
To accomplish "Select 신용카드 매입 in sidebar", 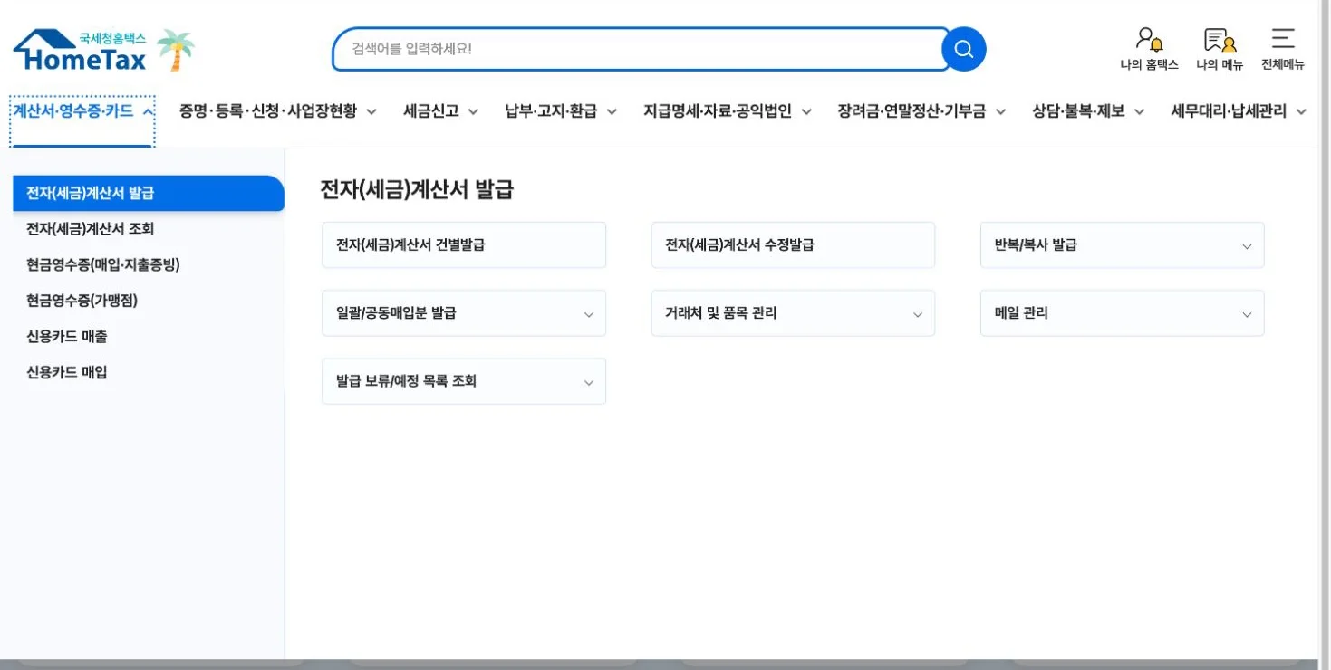I will (x=67, y=372).
